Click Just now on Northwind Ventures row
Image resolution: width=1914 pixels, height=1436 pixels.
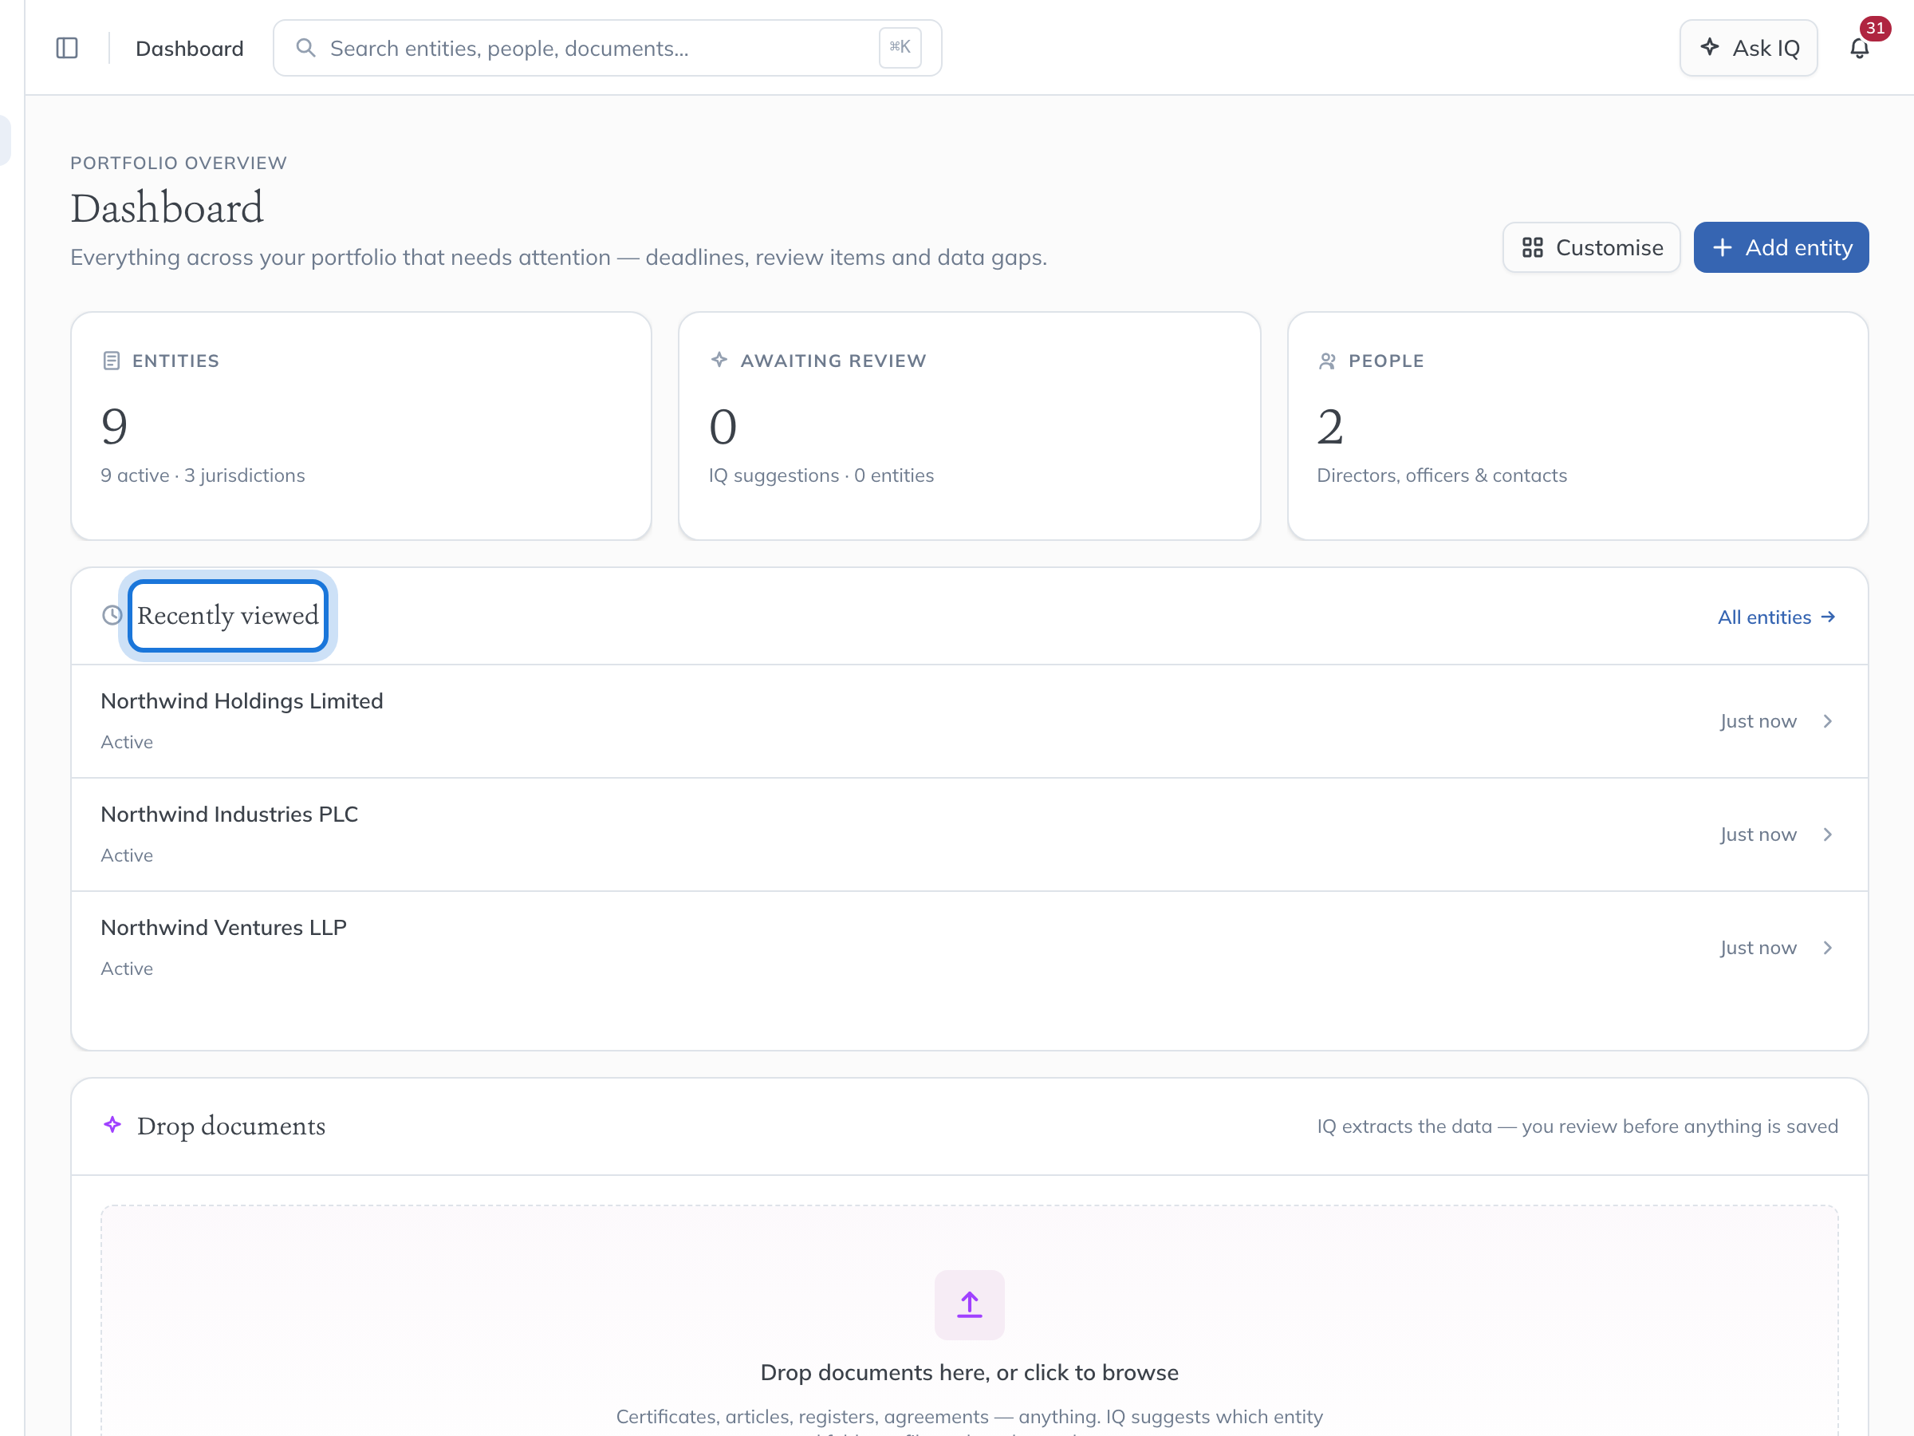[1758, 948]
